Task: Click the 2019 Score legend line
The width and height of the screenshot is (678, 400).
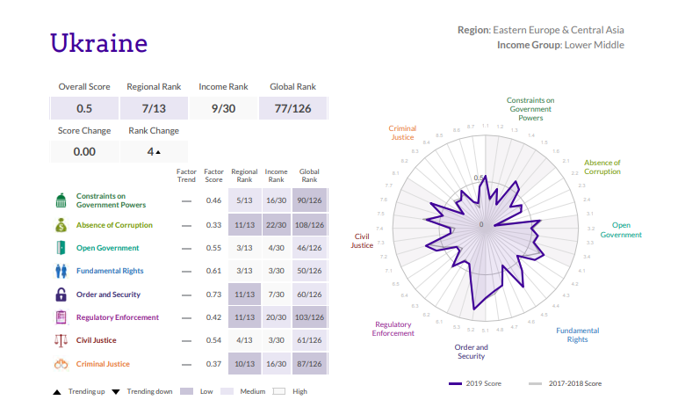Action: tap(456, 384)
